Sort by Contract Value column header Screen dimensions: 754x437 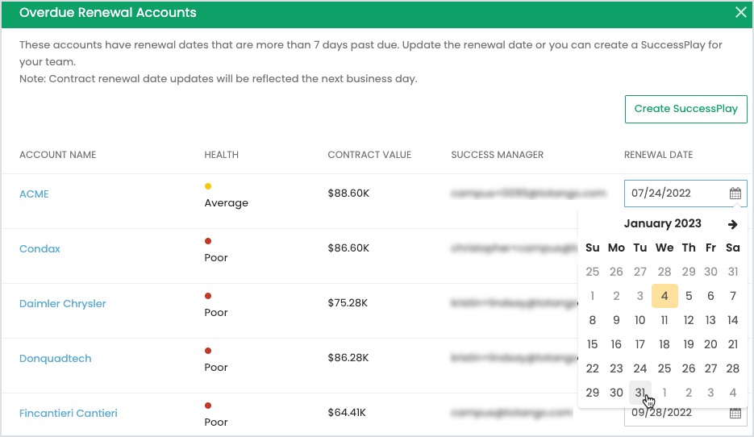[x=369, y=155]
